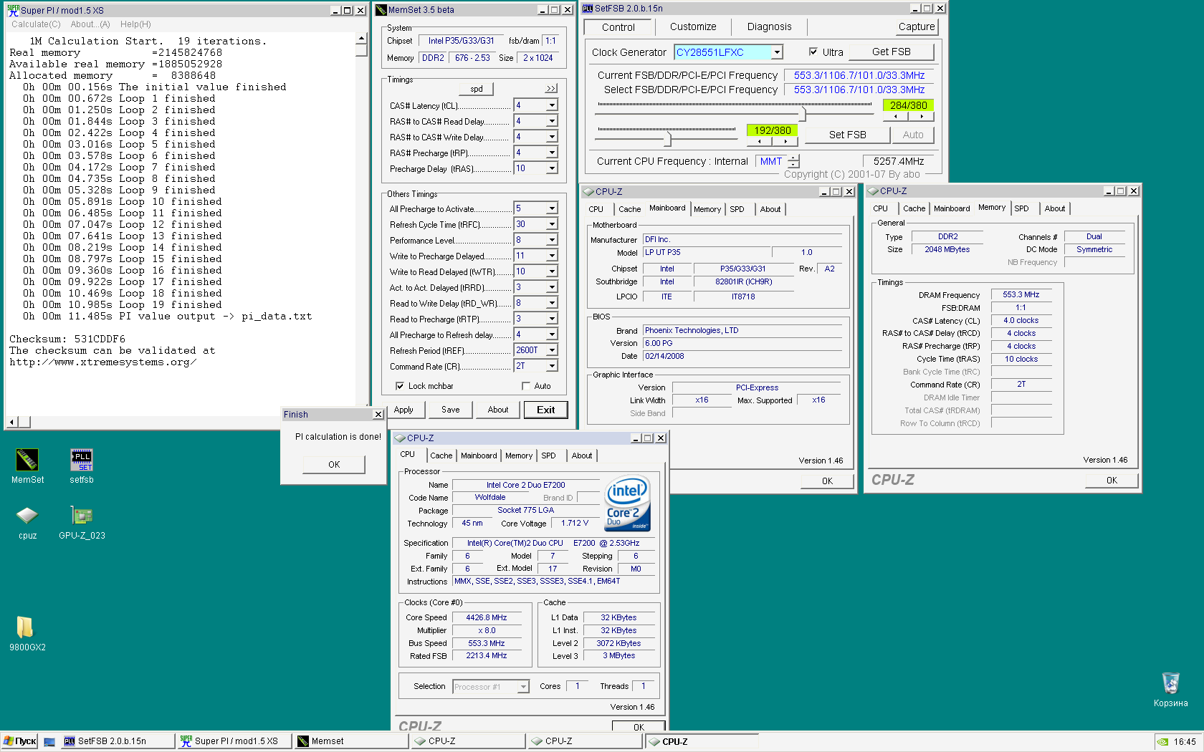Click the show desktop quick launch icon
The image size is (1204, 752).
[49, 742]
